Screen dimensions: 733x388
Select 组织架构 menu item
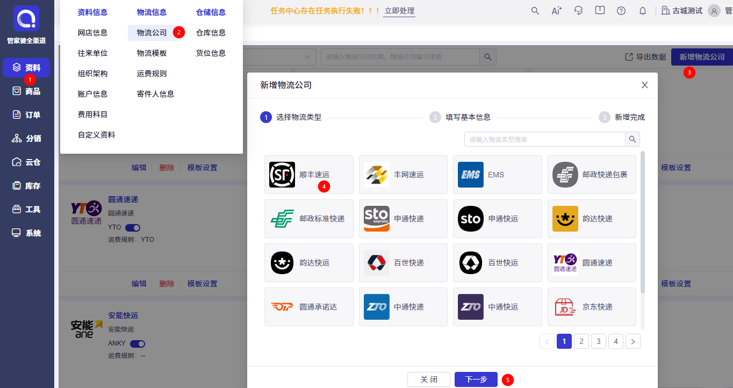[x=93, y=74]
